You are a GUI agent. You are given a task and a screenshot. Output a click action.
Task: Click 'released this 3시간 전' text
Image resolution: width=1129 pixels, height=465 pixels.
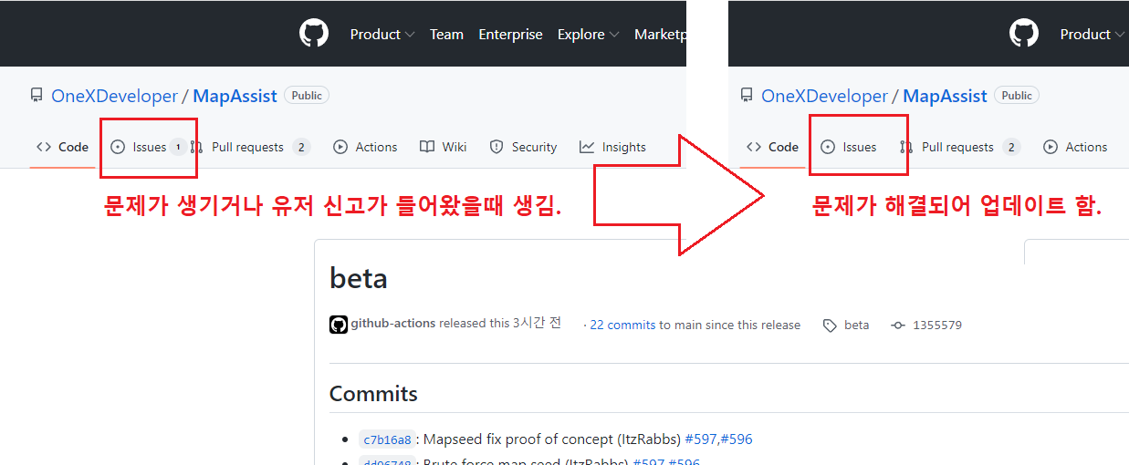tap(500, 324)
